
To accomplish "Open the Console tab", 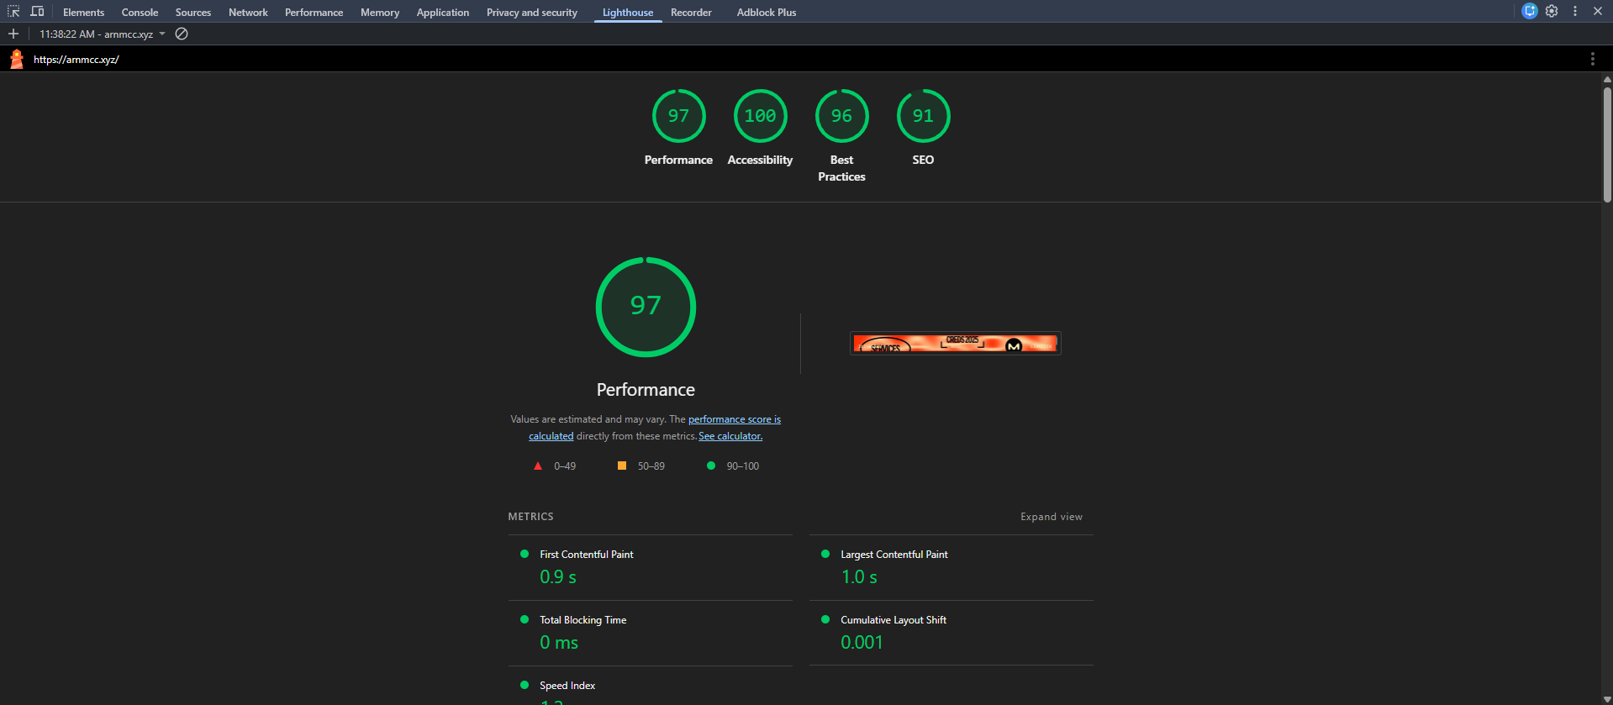I will click(x=140, y=13).
